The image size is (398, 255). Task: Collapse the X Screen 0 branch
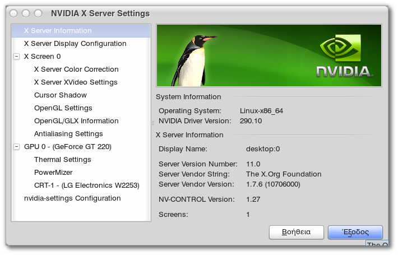(x=16, y=57)
